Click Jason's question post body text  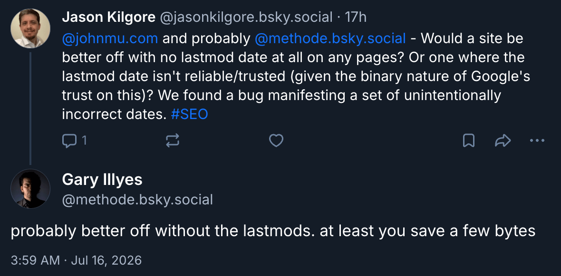296,76
